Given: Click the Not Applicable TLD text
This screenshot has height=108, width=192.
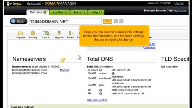Looking at the screenshot, I should 169,67.
